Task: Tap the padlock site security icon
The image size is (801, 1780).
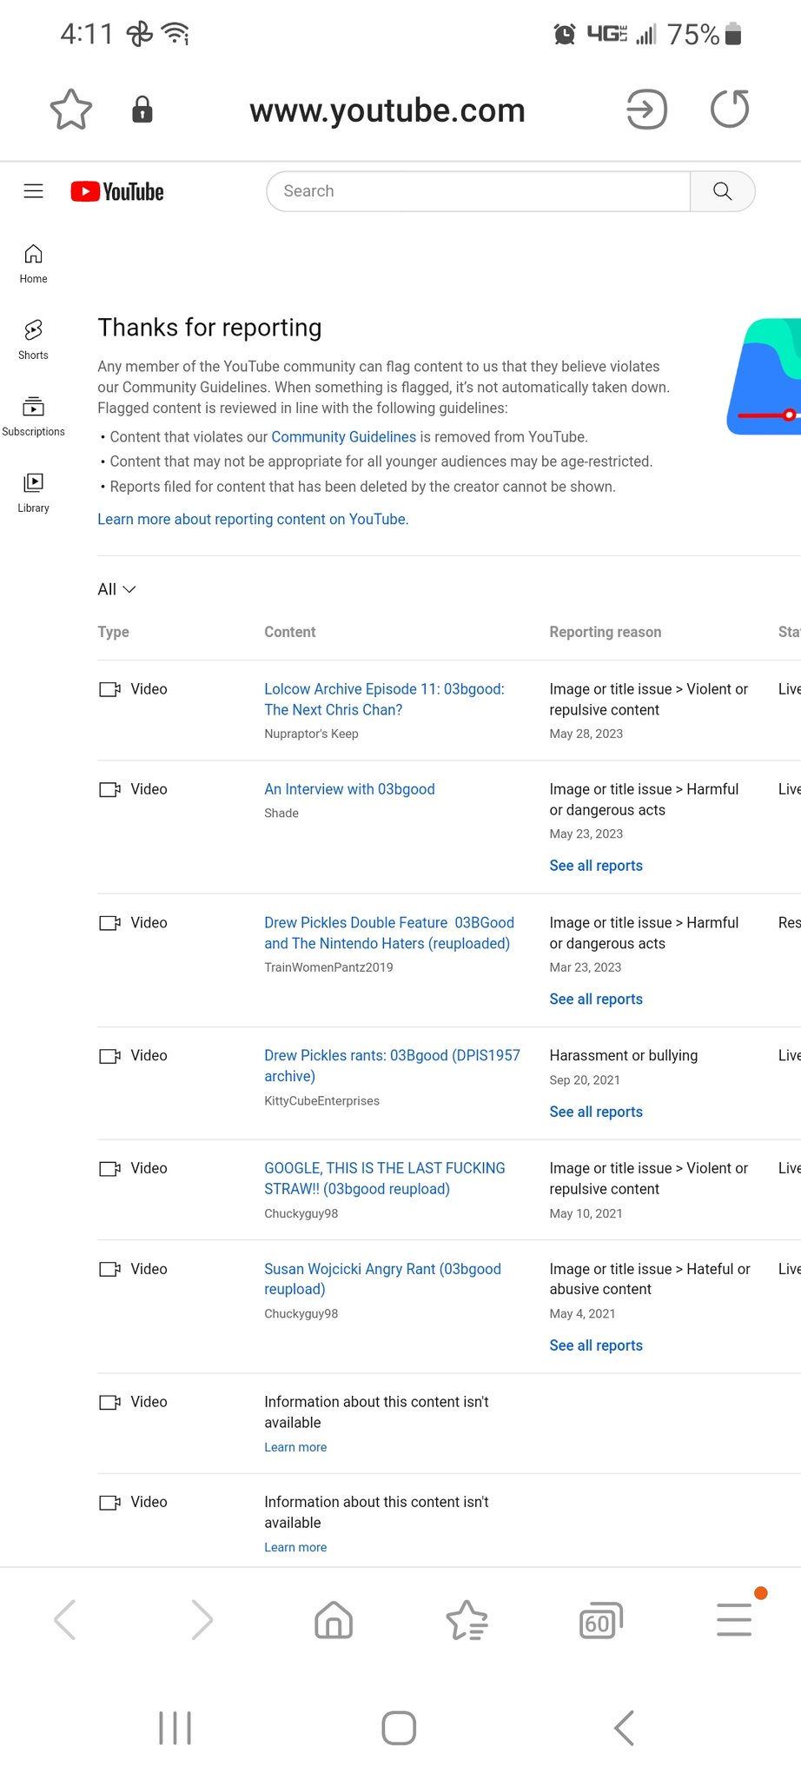Action: click(x=142, y=110)
